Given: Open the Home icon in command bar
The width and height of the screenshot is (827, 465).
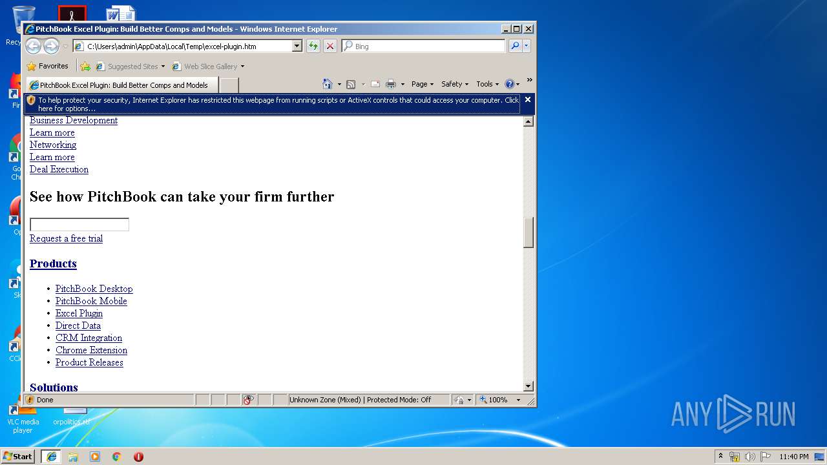Looking at the screenshot, I should 328,84.
